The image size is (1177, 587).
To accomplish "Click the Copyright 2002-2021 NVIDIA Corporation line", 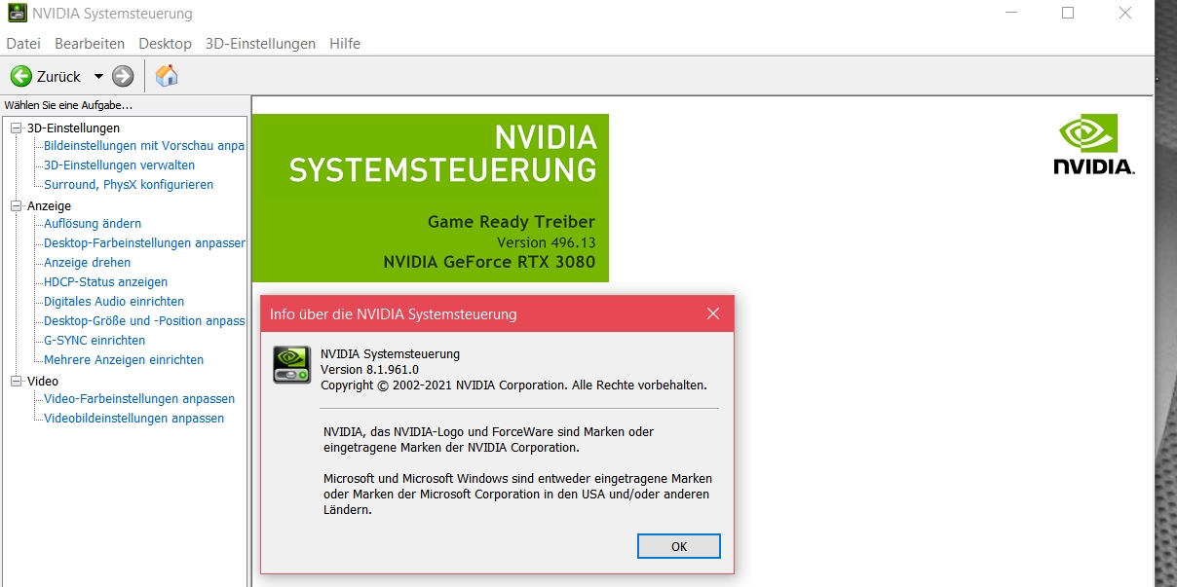I will click(513, 385).
